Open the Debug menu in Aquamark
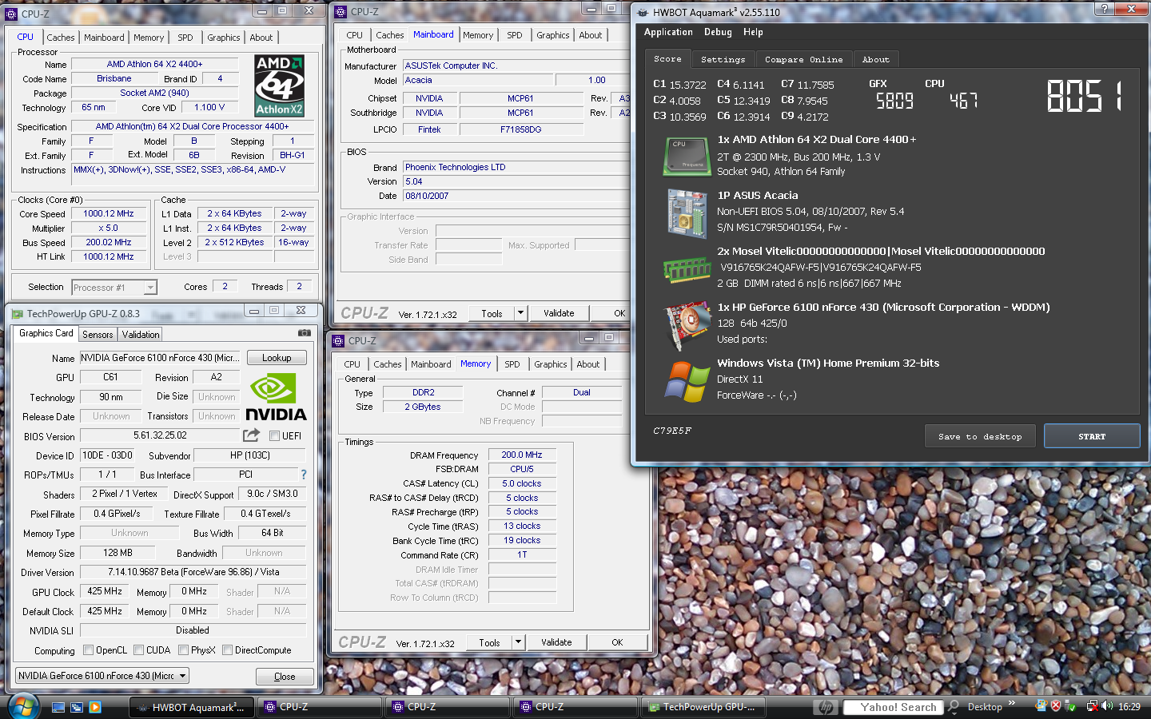The image size is (1151, 719). point(718,32)
